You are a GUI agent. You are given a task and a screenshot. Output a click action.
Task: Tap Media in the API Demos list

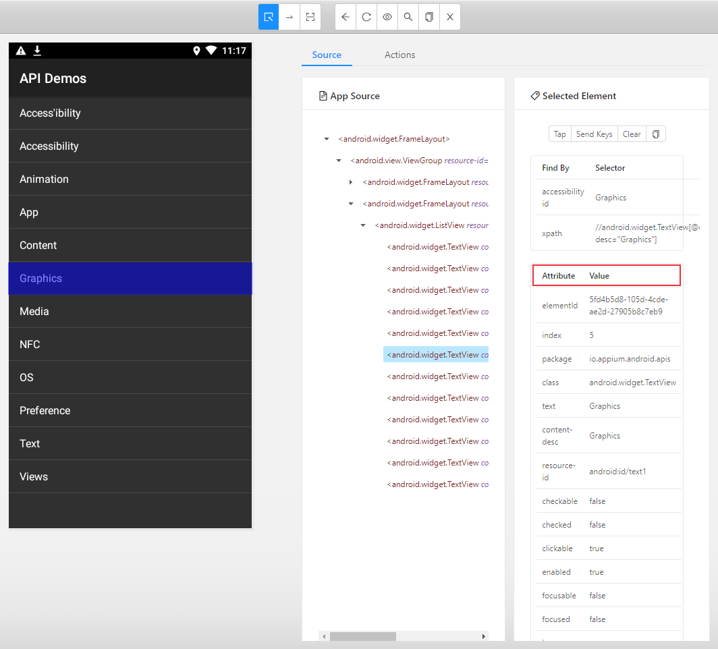click(x=130, y=311)
